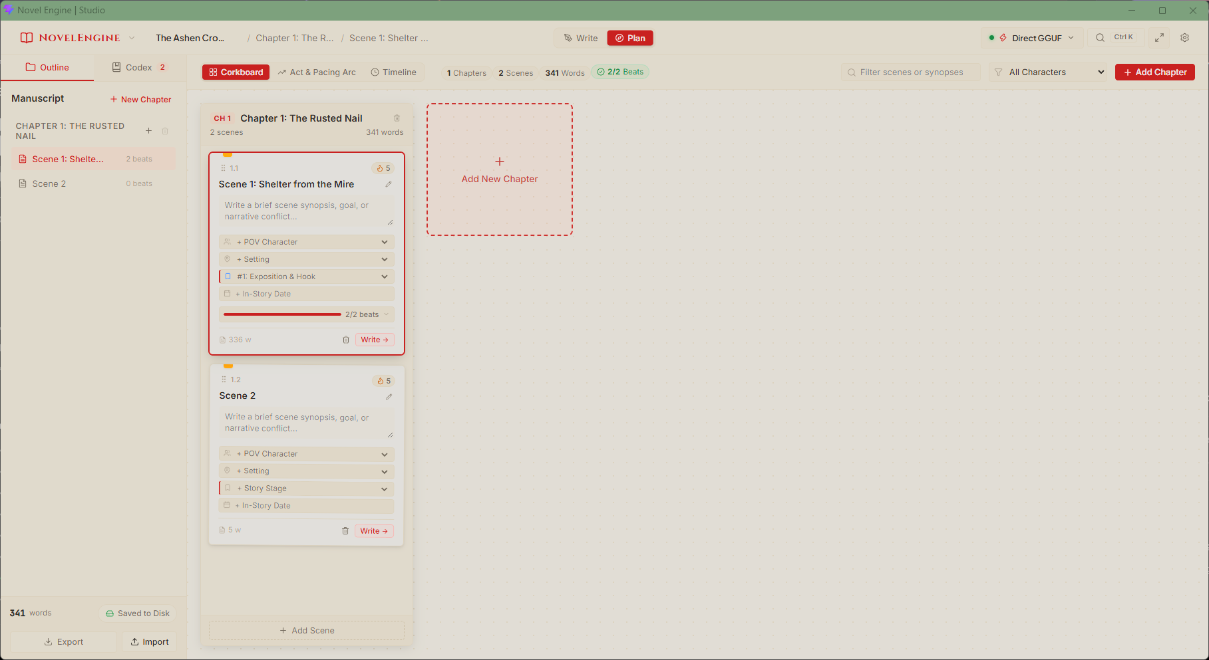1209x660 pixels.
Task: Grab the drag handle of card 1.2
Action: pos(224,380)
